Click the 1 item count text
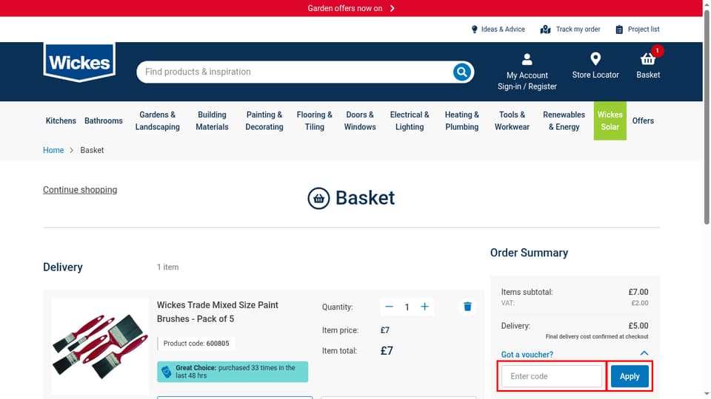The image size is (711, 399). pyautogui.click(x=168, y=267)
